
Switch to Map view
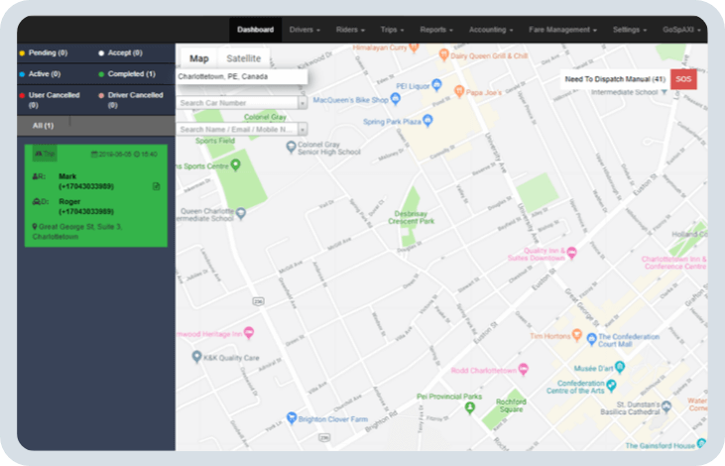coord(198,58)
